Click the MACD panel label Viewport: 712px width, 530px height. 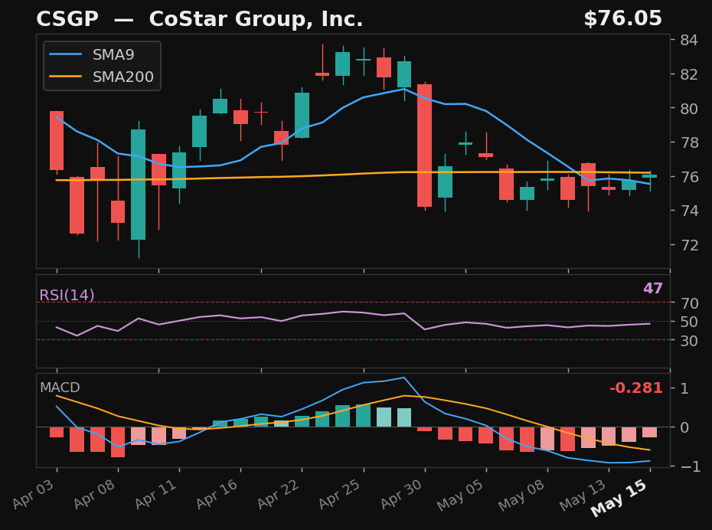coord(60,388)
